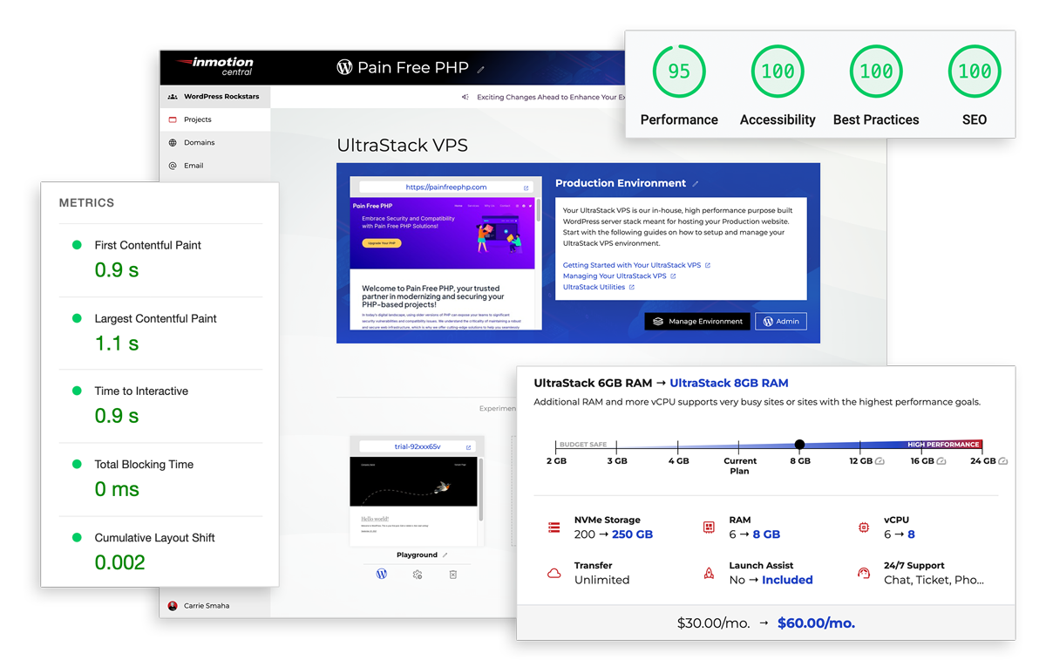Click the Launch Assist rocket icon
Viewport: 1046px width, 667px height.
pyautogui.click(x=709, y=573)
